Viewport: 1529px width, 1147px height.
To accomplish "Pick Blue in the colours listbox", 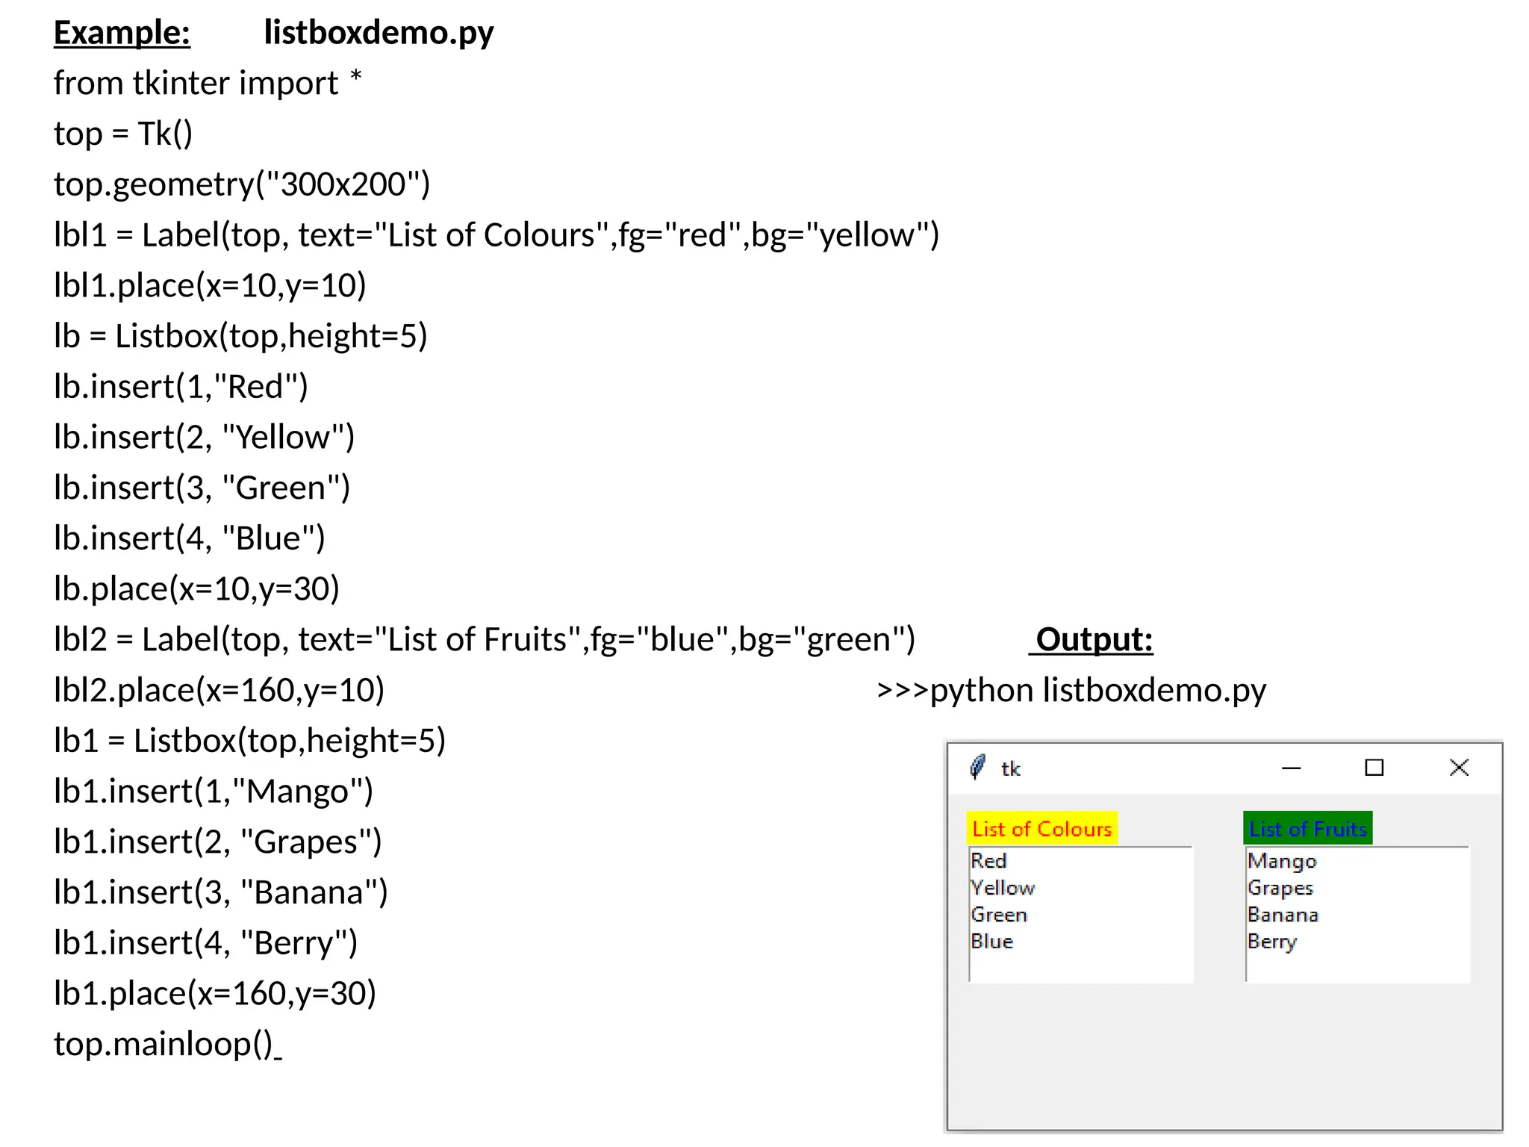I will [992, 942].
